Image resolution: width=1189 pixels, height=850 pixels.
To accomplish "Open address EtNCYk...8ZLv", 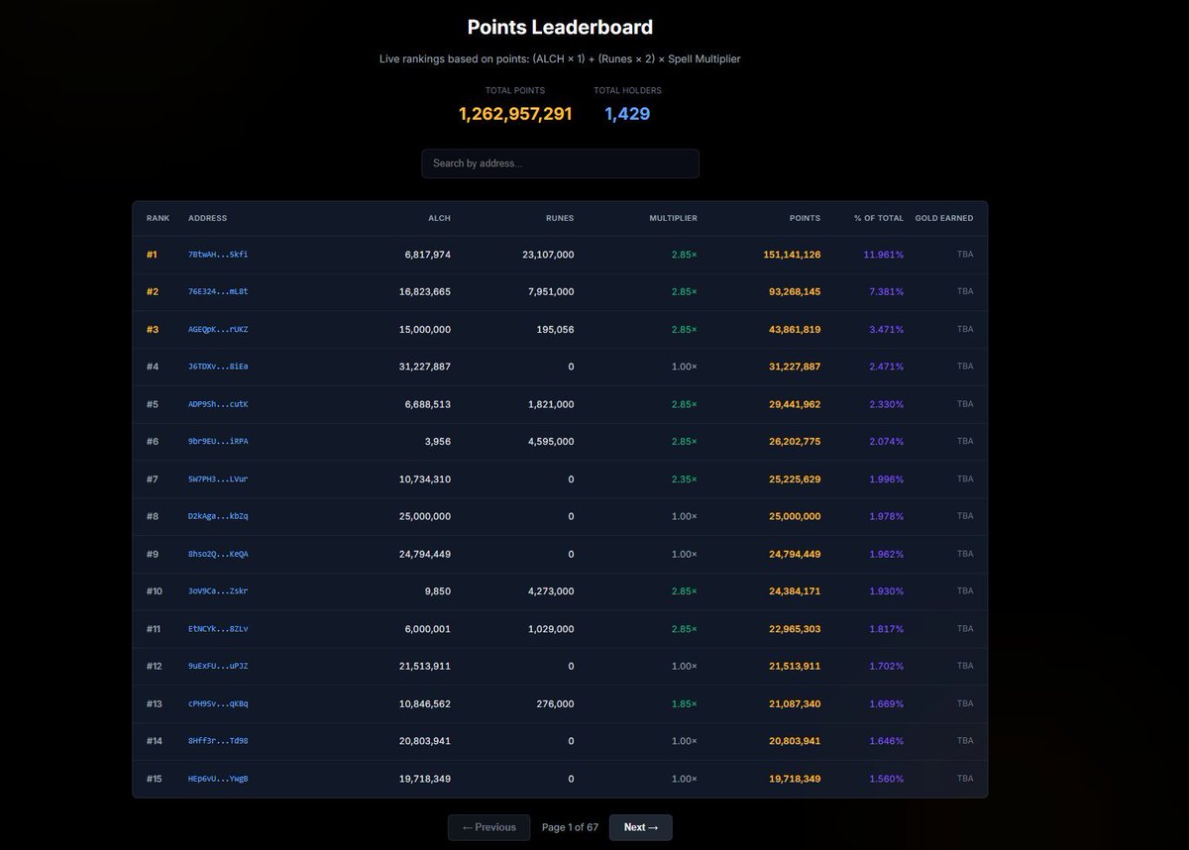I will pos(218,629).
